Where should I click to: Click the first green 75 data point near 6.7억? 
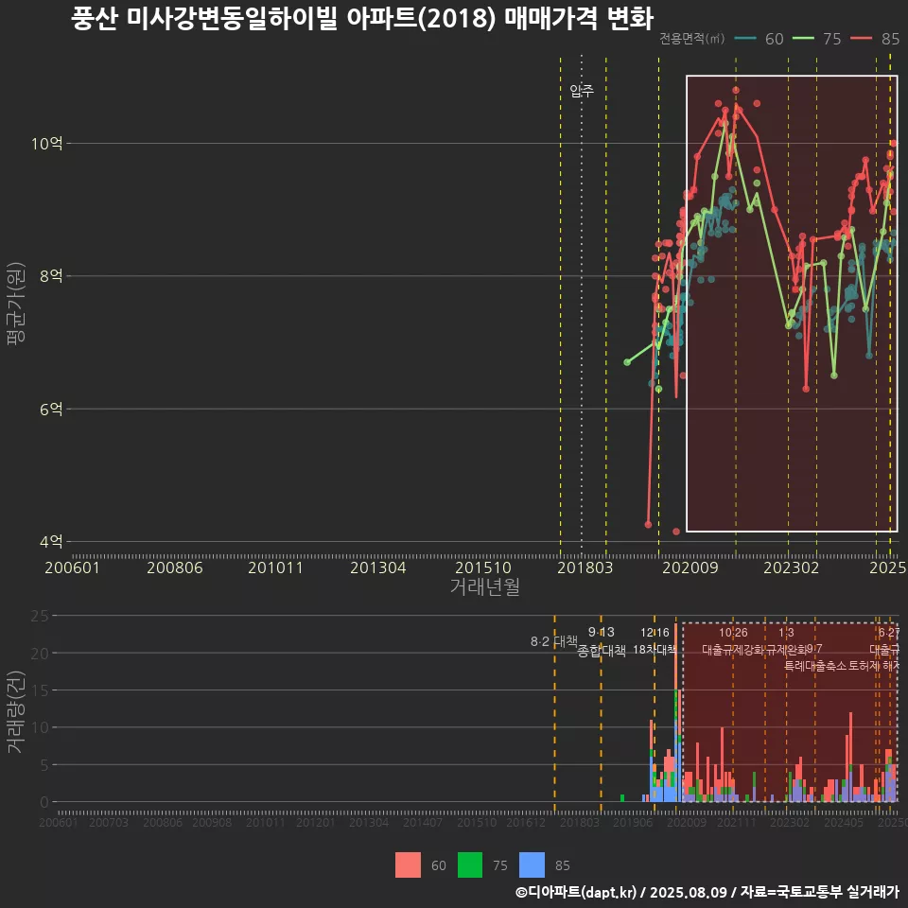pos(626,362)
